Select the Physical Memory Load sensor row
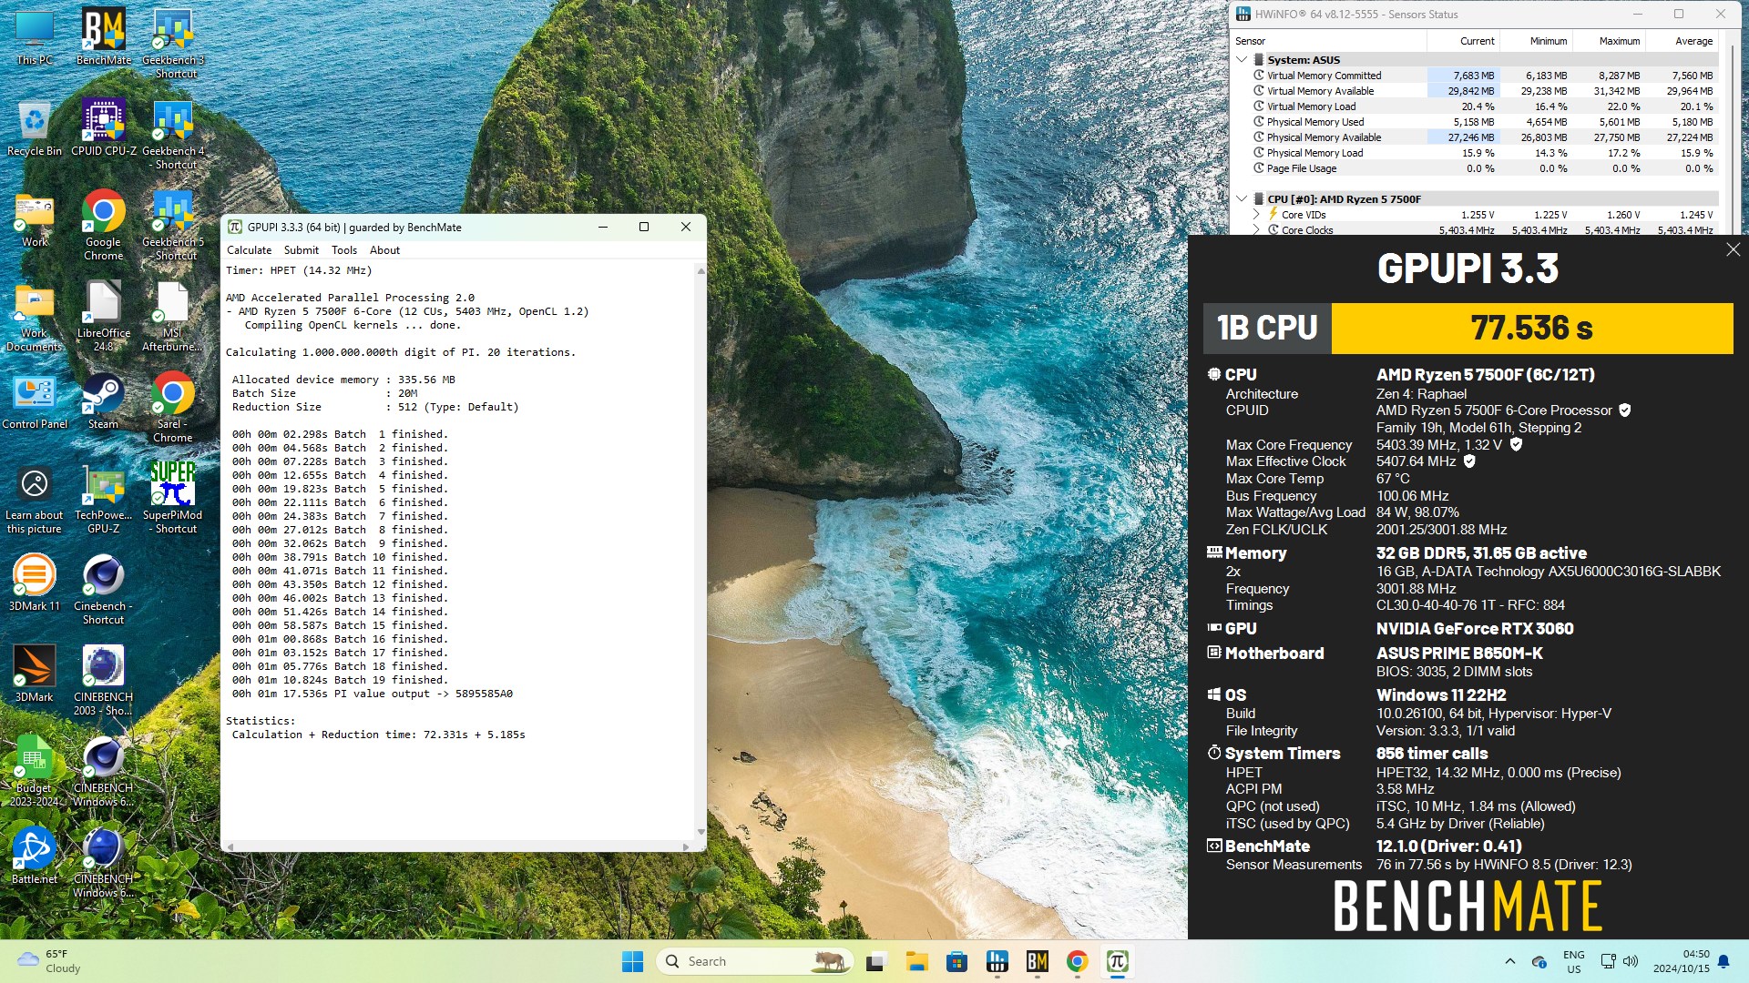Image resolution: width=1749 pixels, height=983 pixels. (x=1476, y=153)
